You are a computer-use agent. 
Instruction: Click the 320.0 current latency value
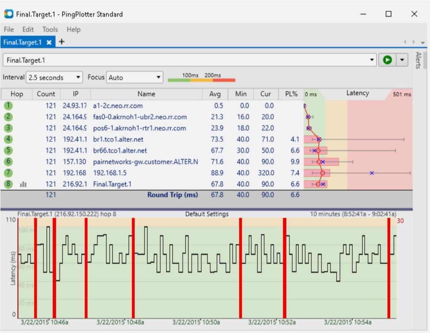click(x=266, y=173)
